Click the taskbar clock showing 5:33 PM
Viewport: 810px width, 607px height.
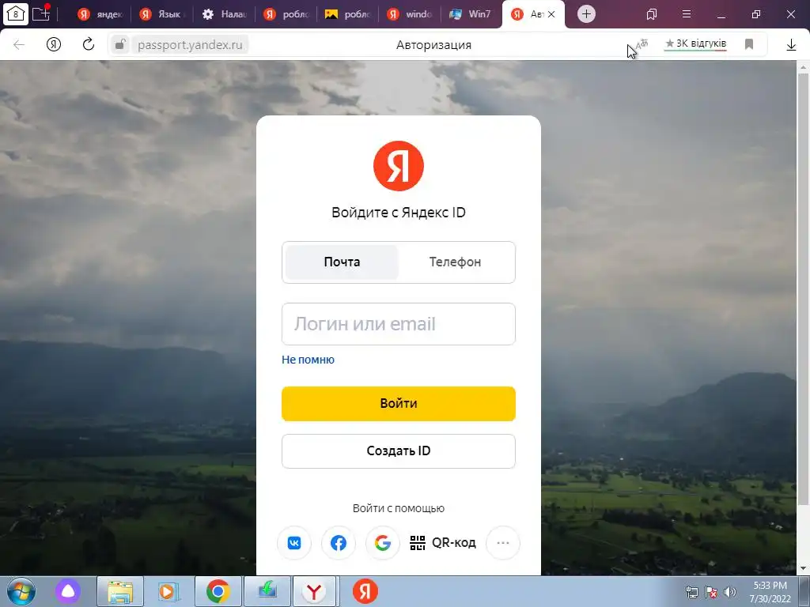click(x=770, y=592)
